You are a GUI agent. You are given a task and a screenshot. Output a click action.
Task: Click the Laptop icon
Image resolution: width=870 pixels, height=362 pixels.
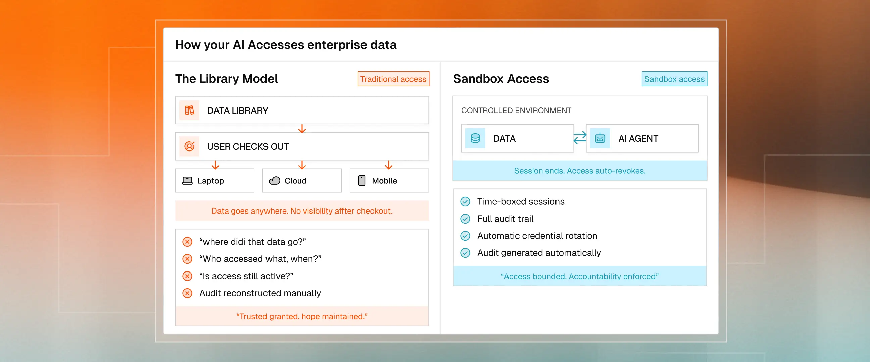(187, 181)
